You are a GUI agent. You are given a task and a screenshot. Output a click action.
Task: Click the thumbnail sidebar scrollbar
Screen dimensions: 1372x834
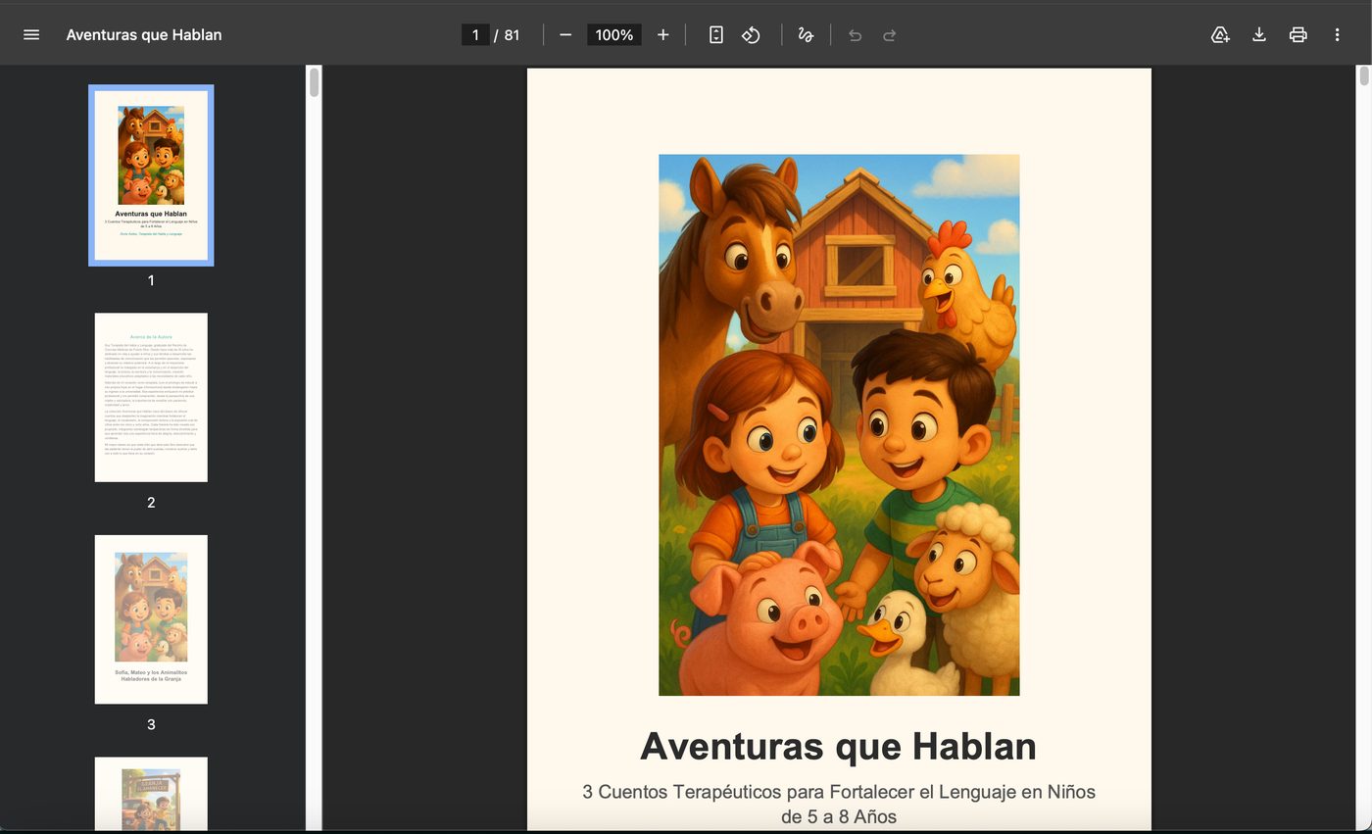[315, 82]
